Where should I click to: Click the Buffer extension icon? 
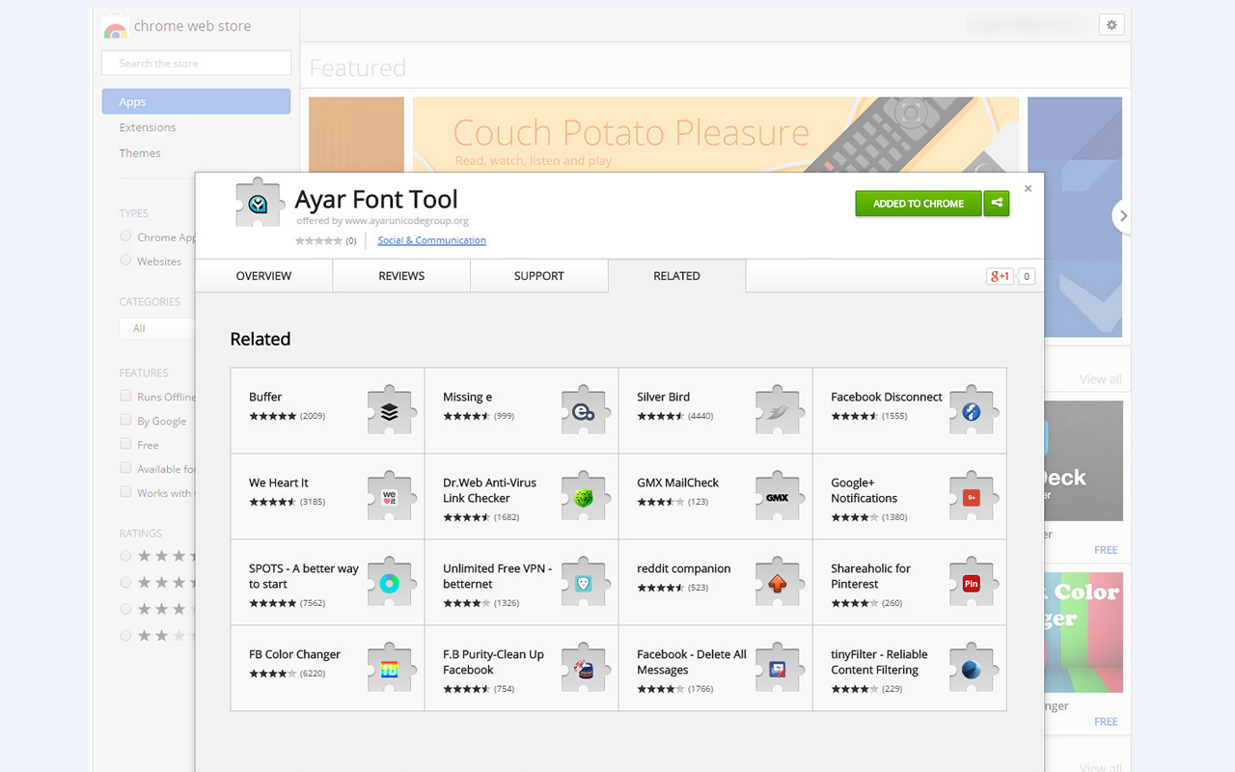click(390, 411)
